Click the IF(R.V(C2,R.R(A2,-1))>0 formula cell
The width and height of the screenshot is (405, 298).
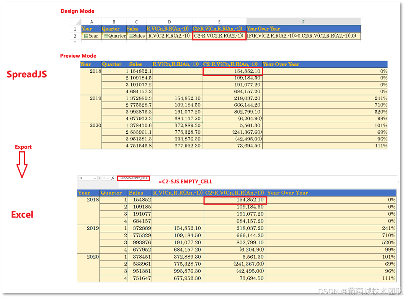pos(304,36)
